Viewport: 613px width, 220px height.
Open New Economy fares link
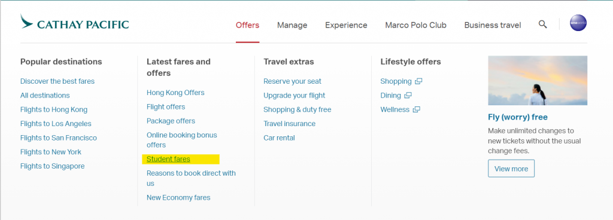point(178,197)
